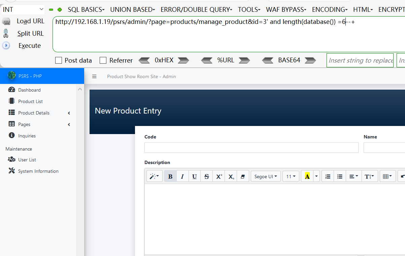Click the Inquiries info icon

click(x=12, y=135)
